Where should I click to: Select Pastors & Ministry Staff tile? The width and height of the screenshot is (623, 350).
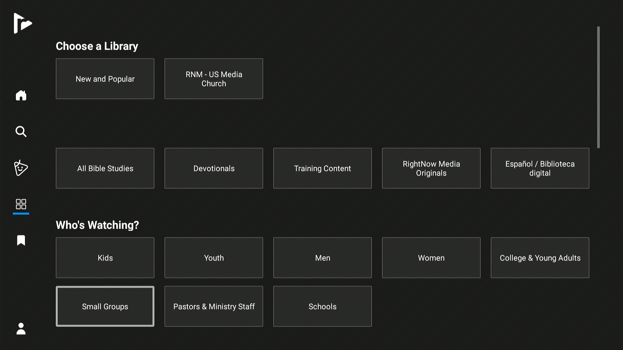214,306
